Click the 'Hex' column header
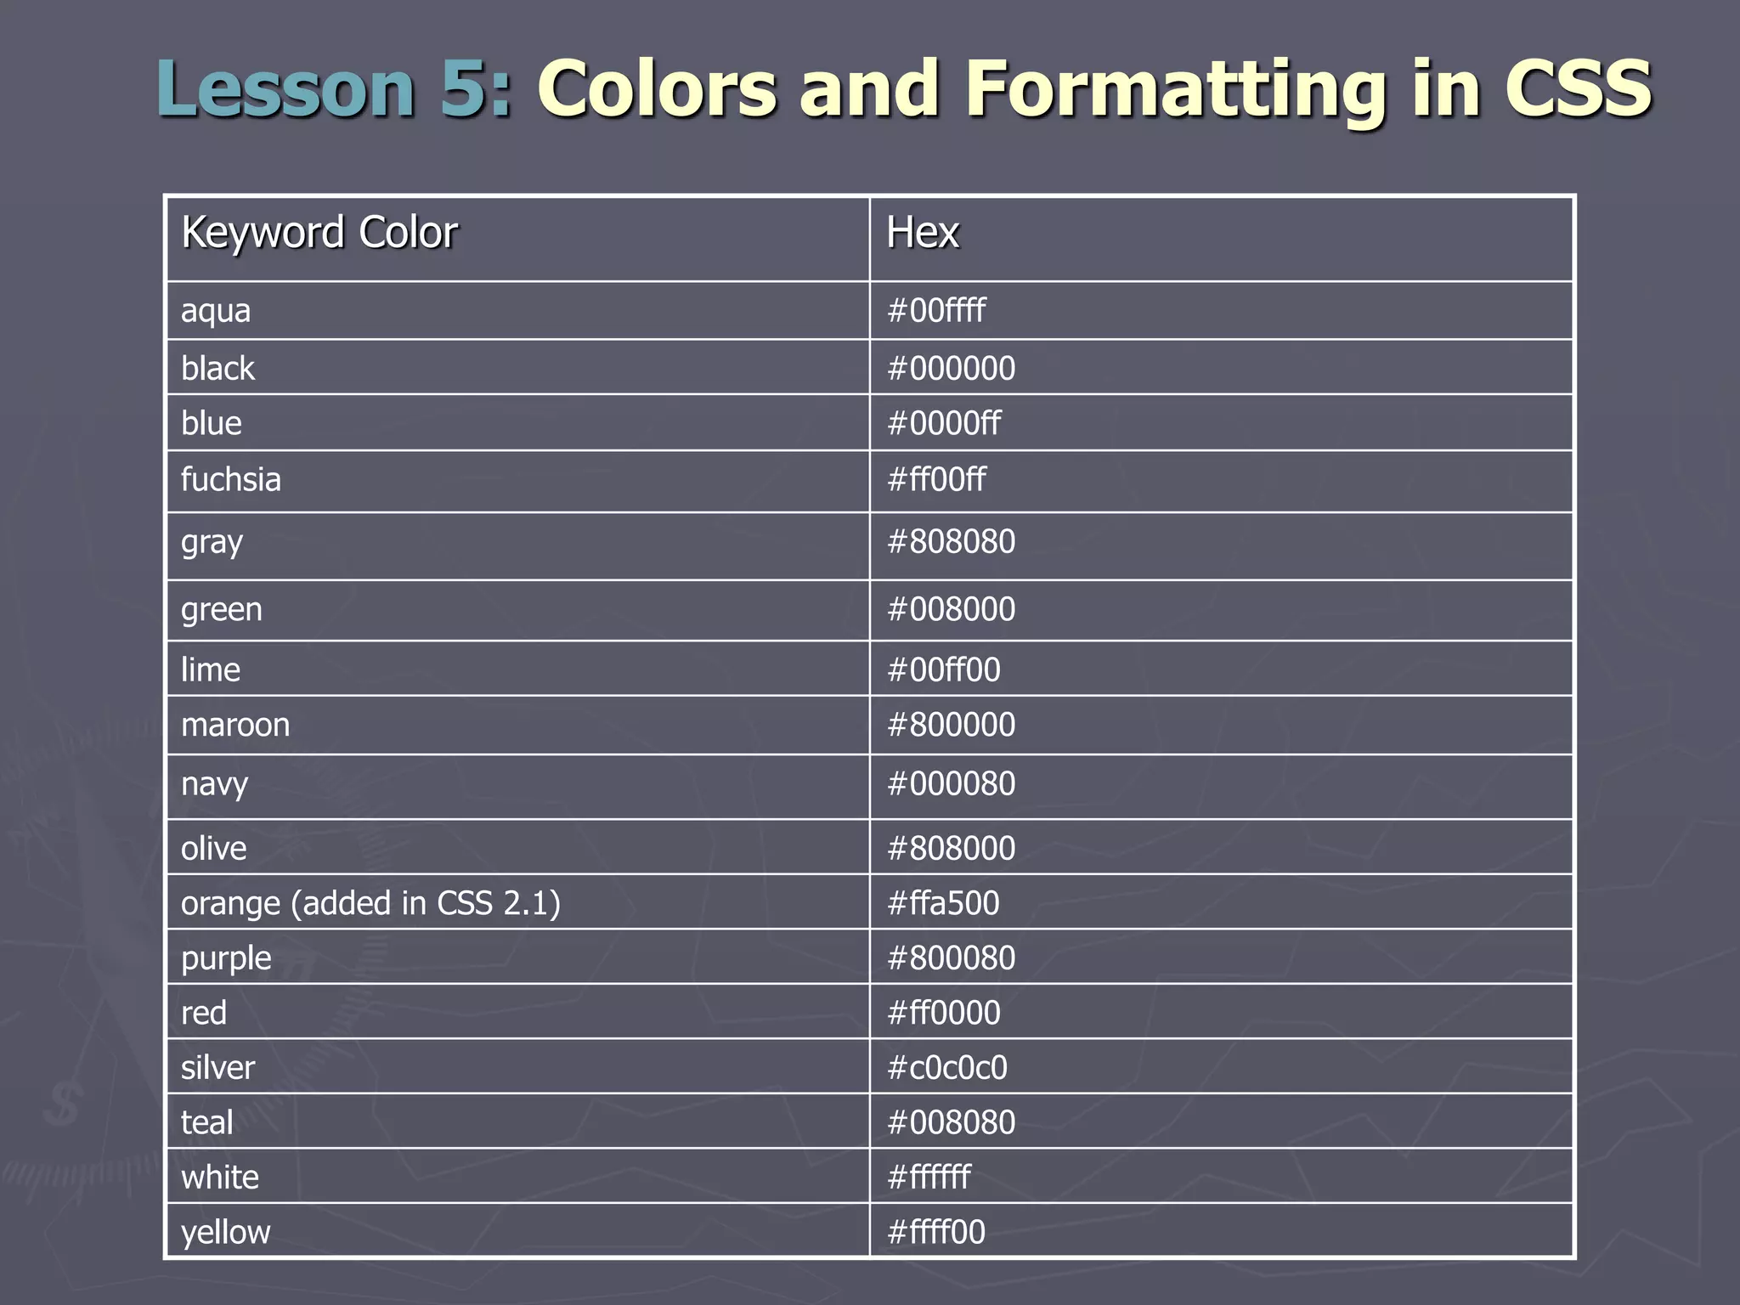The height and width of the screenshot is (1305, 1740). click(x=922, y=233)
